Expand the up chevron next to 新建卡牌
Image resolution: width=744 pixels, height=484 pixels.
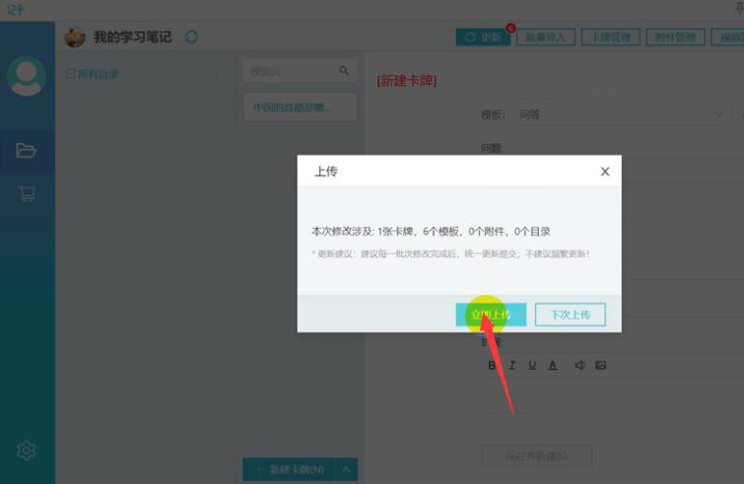(x=346, y=469)
